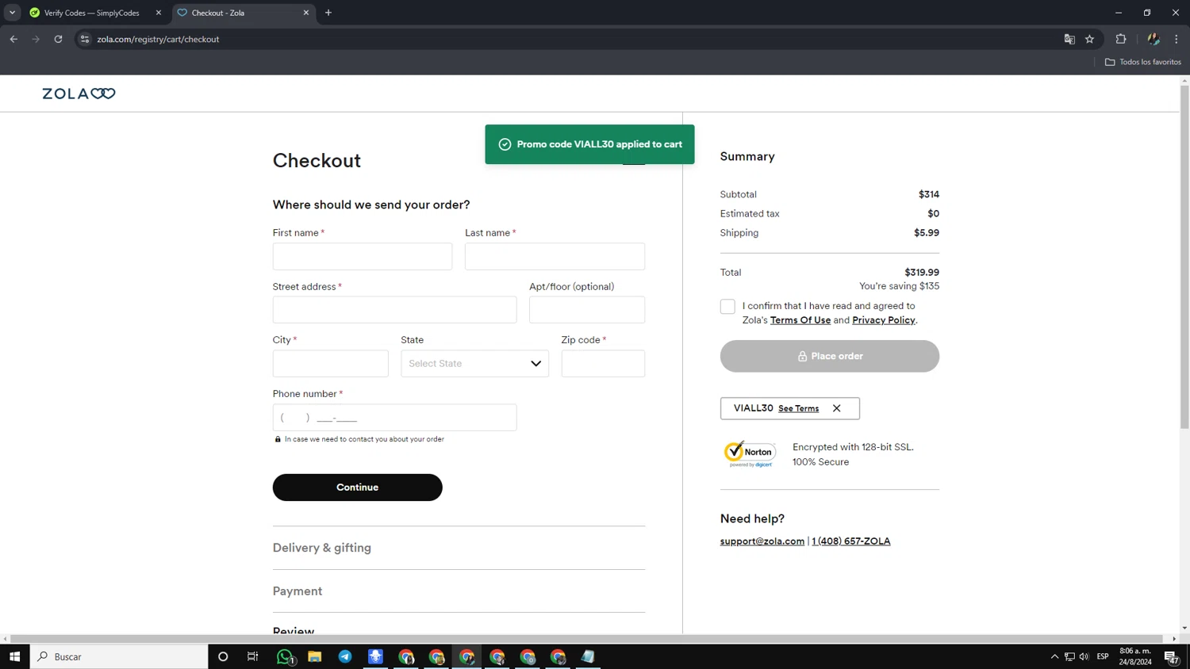Screen dimensions: 1190x669
Task: Open the Todos los favoritos bookmarks folder
Action: click(1143, 62)
